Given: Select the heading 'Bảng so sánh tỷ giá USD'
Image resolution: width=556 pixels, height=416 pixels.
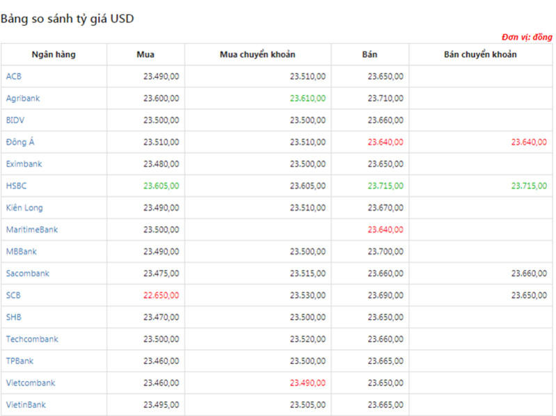Looking at the screenshot, I should (67, 18).
